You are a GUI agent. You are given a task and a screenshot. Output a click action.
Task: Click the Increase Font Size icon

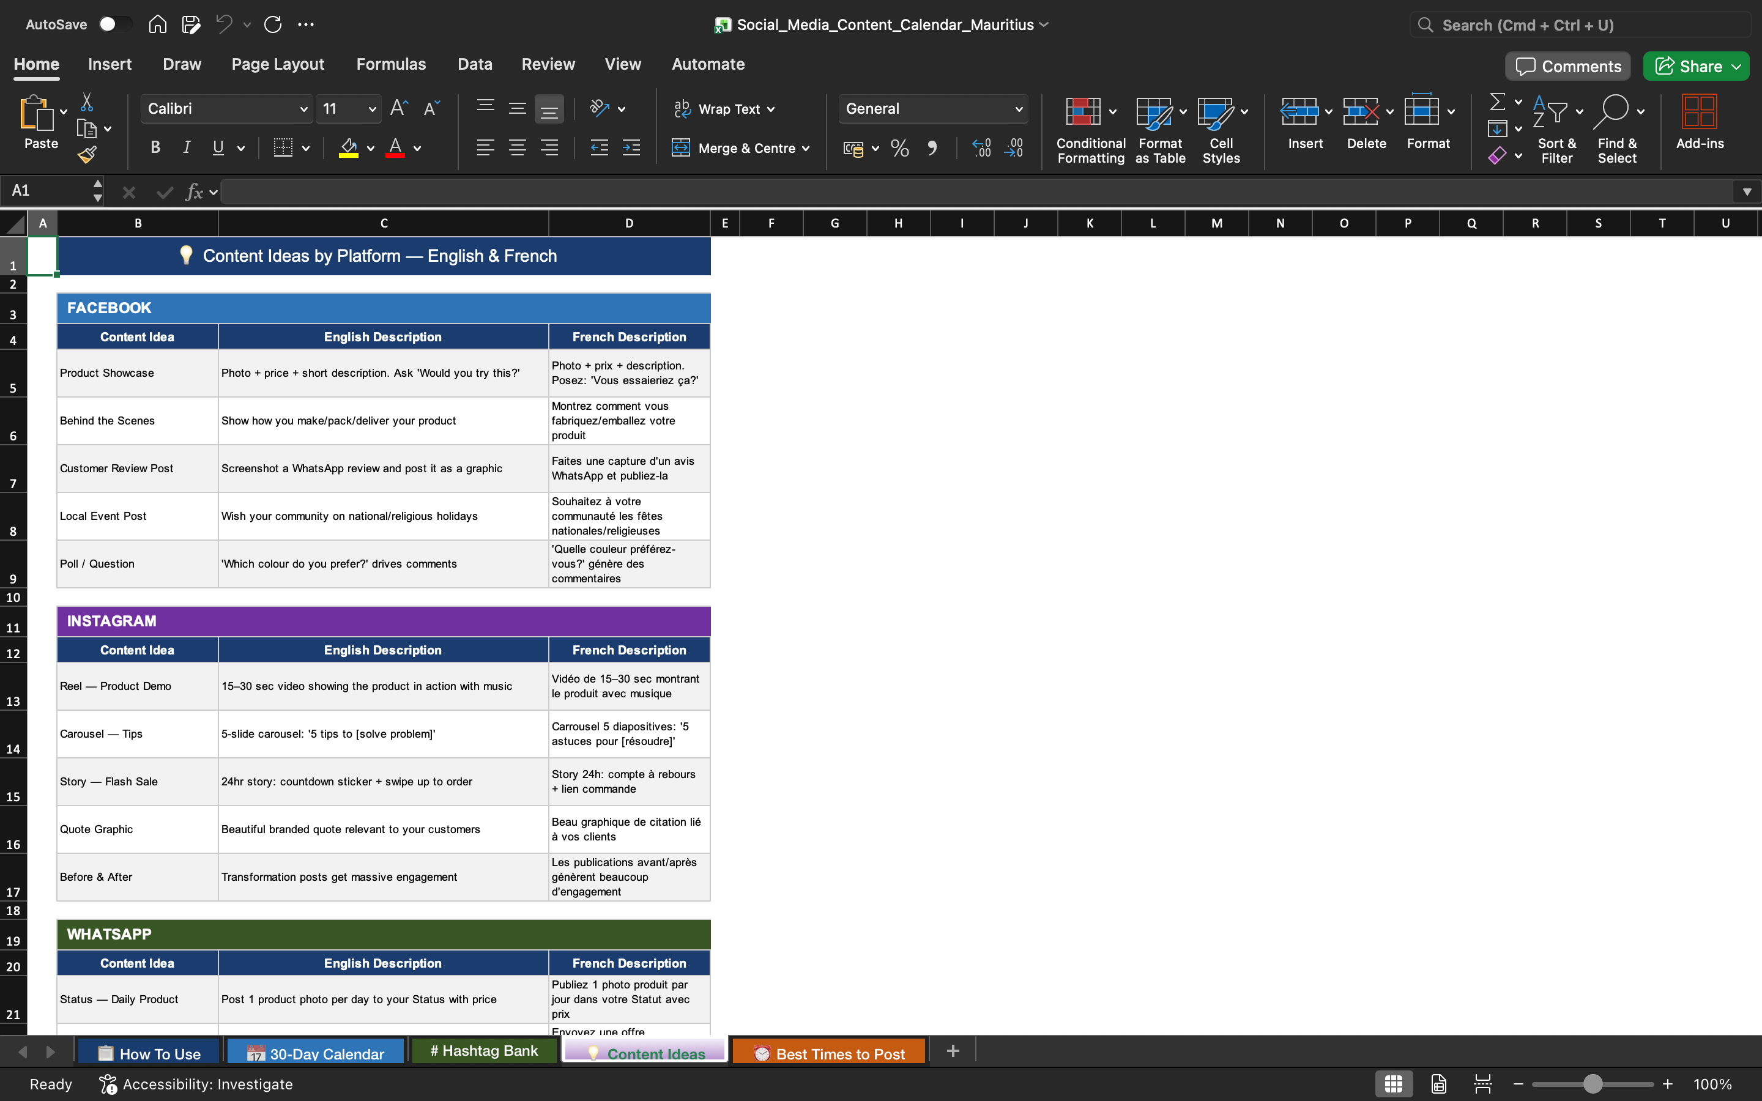point(399,108)
